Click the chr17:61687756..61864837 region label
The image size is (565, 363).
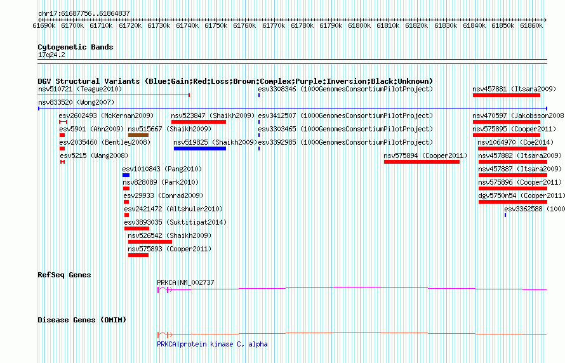click(x=84, y=13)
